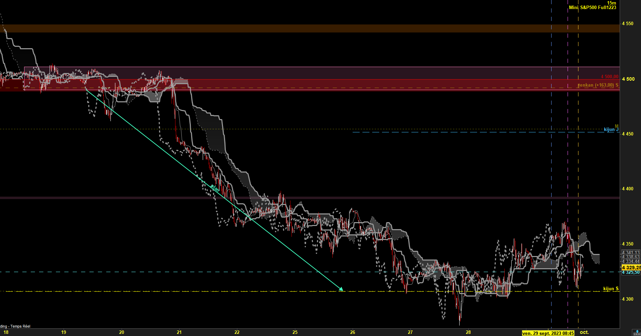This screenshot has height=336, width=641.
Task: Click the 'Mini S&P500 Full1223' title
Action: tap(592, 7)
